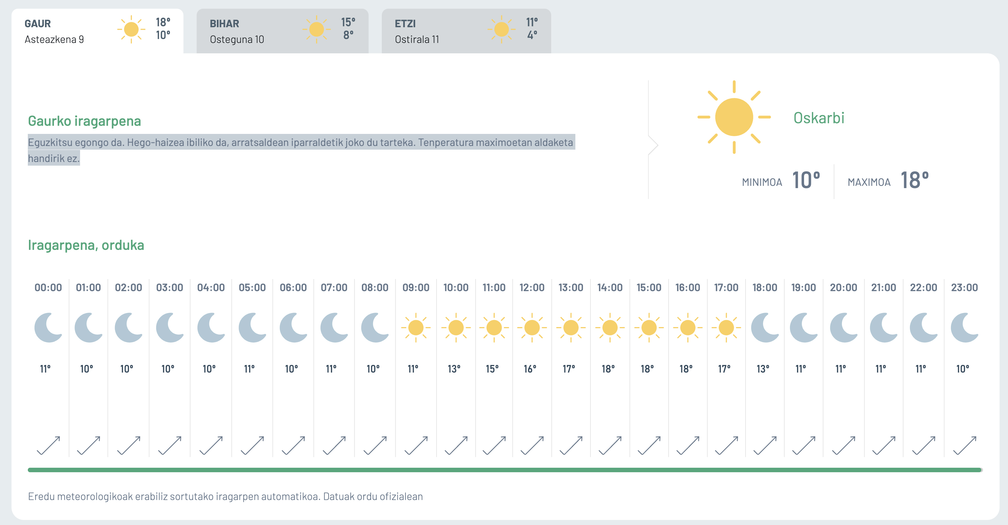
Task: Click the wind arrow under 14:00
Action: tap(610, 446)
